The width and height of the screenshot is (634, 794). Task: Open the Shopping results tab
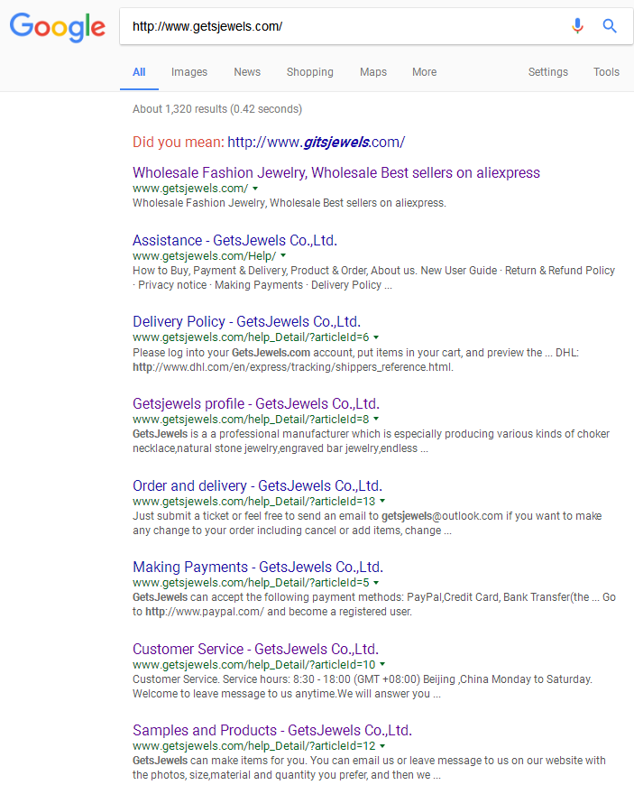pos(309,72)
